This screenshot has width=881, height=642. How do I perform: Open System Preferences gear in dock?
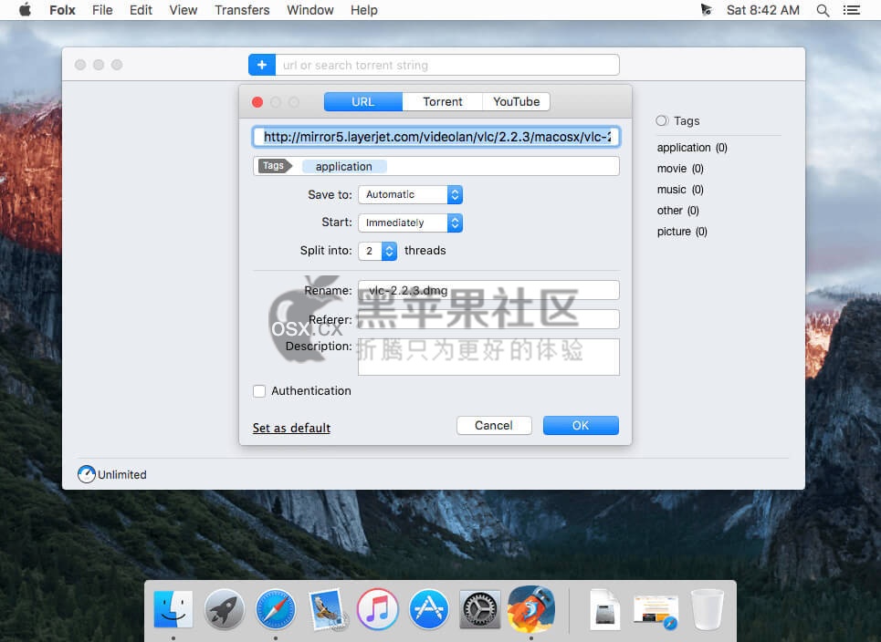coord(480,609)
